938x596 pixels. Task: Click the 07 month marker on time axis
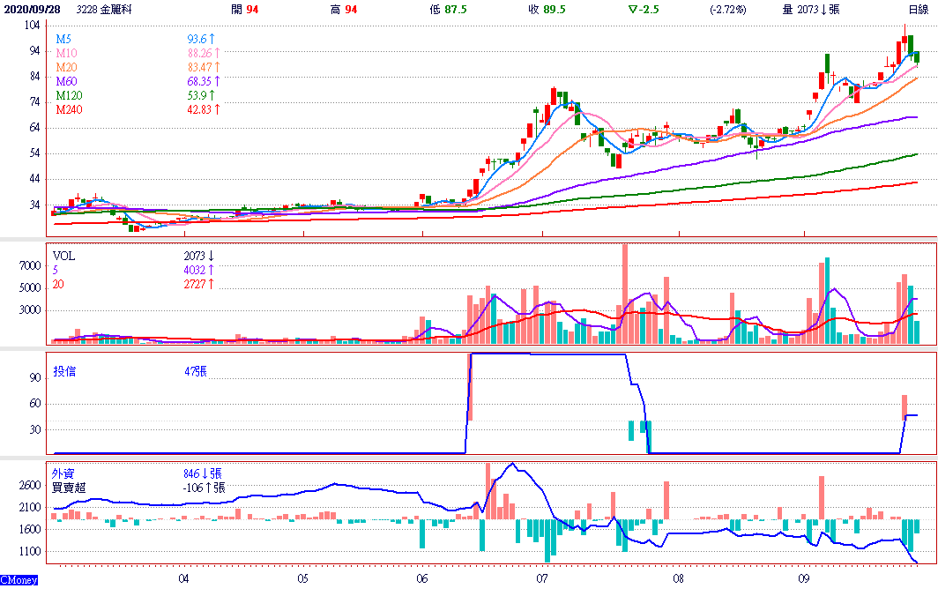pos(541,579)
